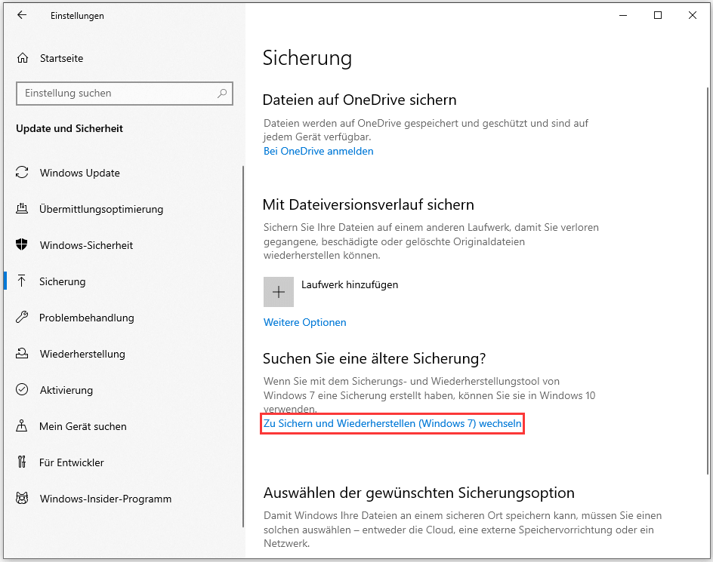
Task: Open Weitere Optionen link
Action: 304,322
